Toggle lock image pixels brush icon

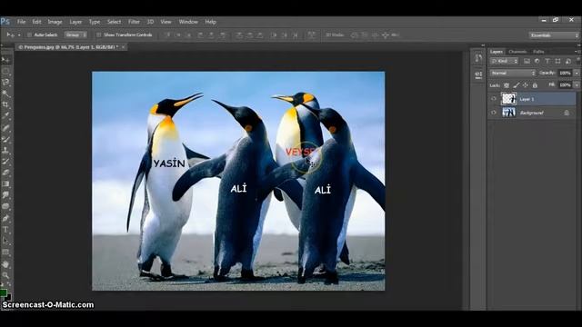pyautogui.click(x=516, y=85)
